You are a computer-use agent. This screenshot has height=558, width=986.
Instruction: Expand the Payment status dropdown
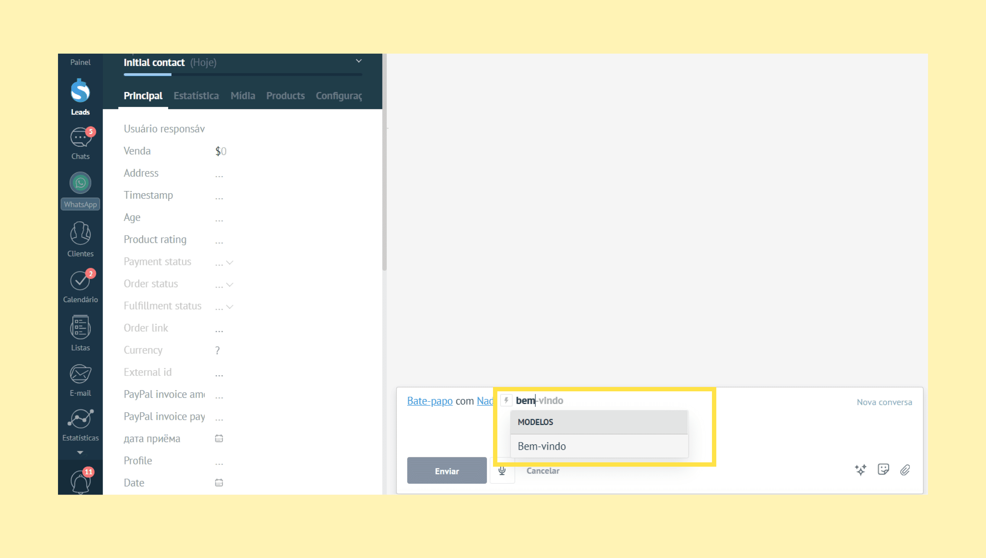229,263
